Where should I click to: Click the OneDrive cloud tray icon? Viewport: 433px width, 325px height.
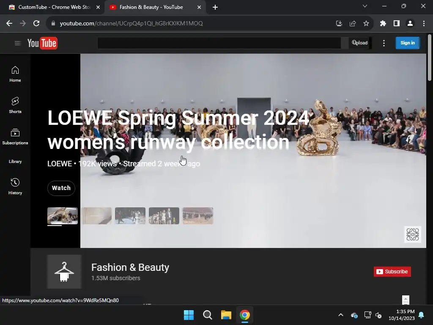tap(354, 315)
